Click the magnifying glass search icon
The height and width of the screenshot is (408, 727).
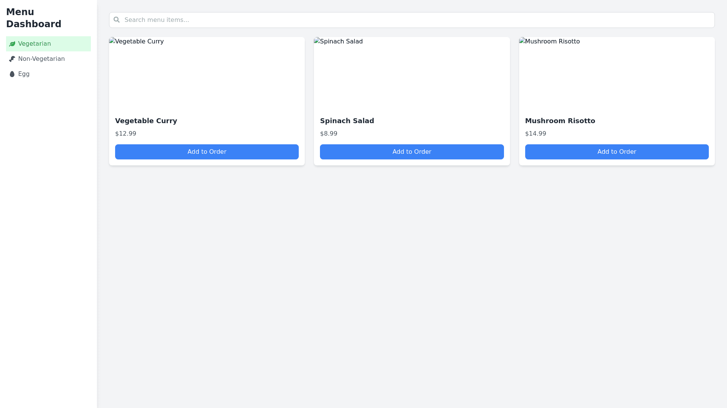[x=117, y=20]
